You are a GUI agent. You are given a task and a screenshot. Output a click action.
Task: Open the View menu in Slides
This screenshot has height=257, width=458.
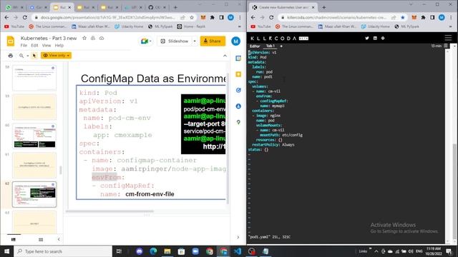[x=47, y=46]
